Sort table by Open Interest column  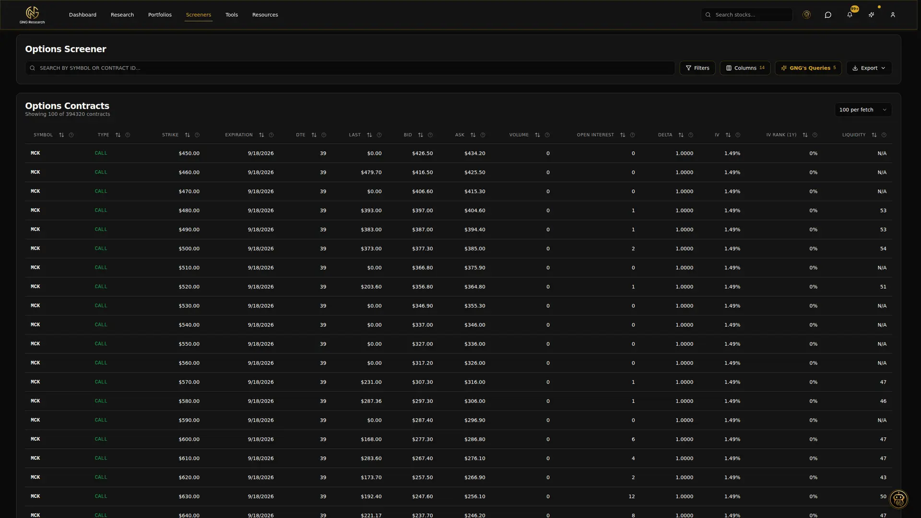[x=623, y=135]
